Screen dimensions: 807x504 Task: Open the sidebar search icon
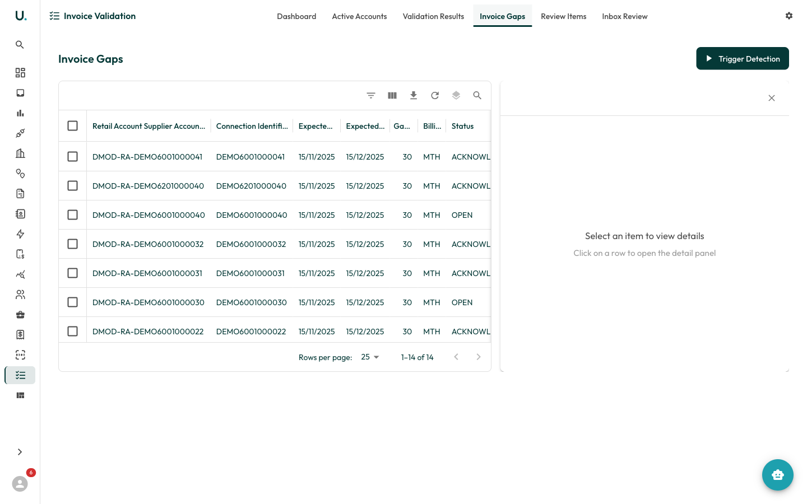point(20,45)
